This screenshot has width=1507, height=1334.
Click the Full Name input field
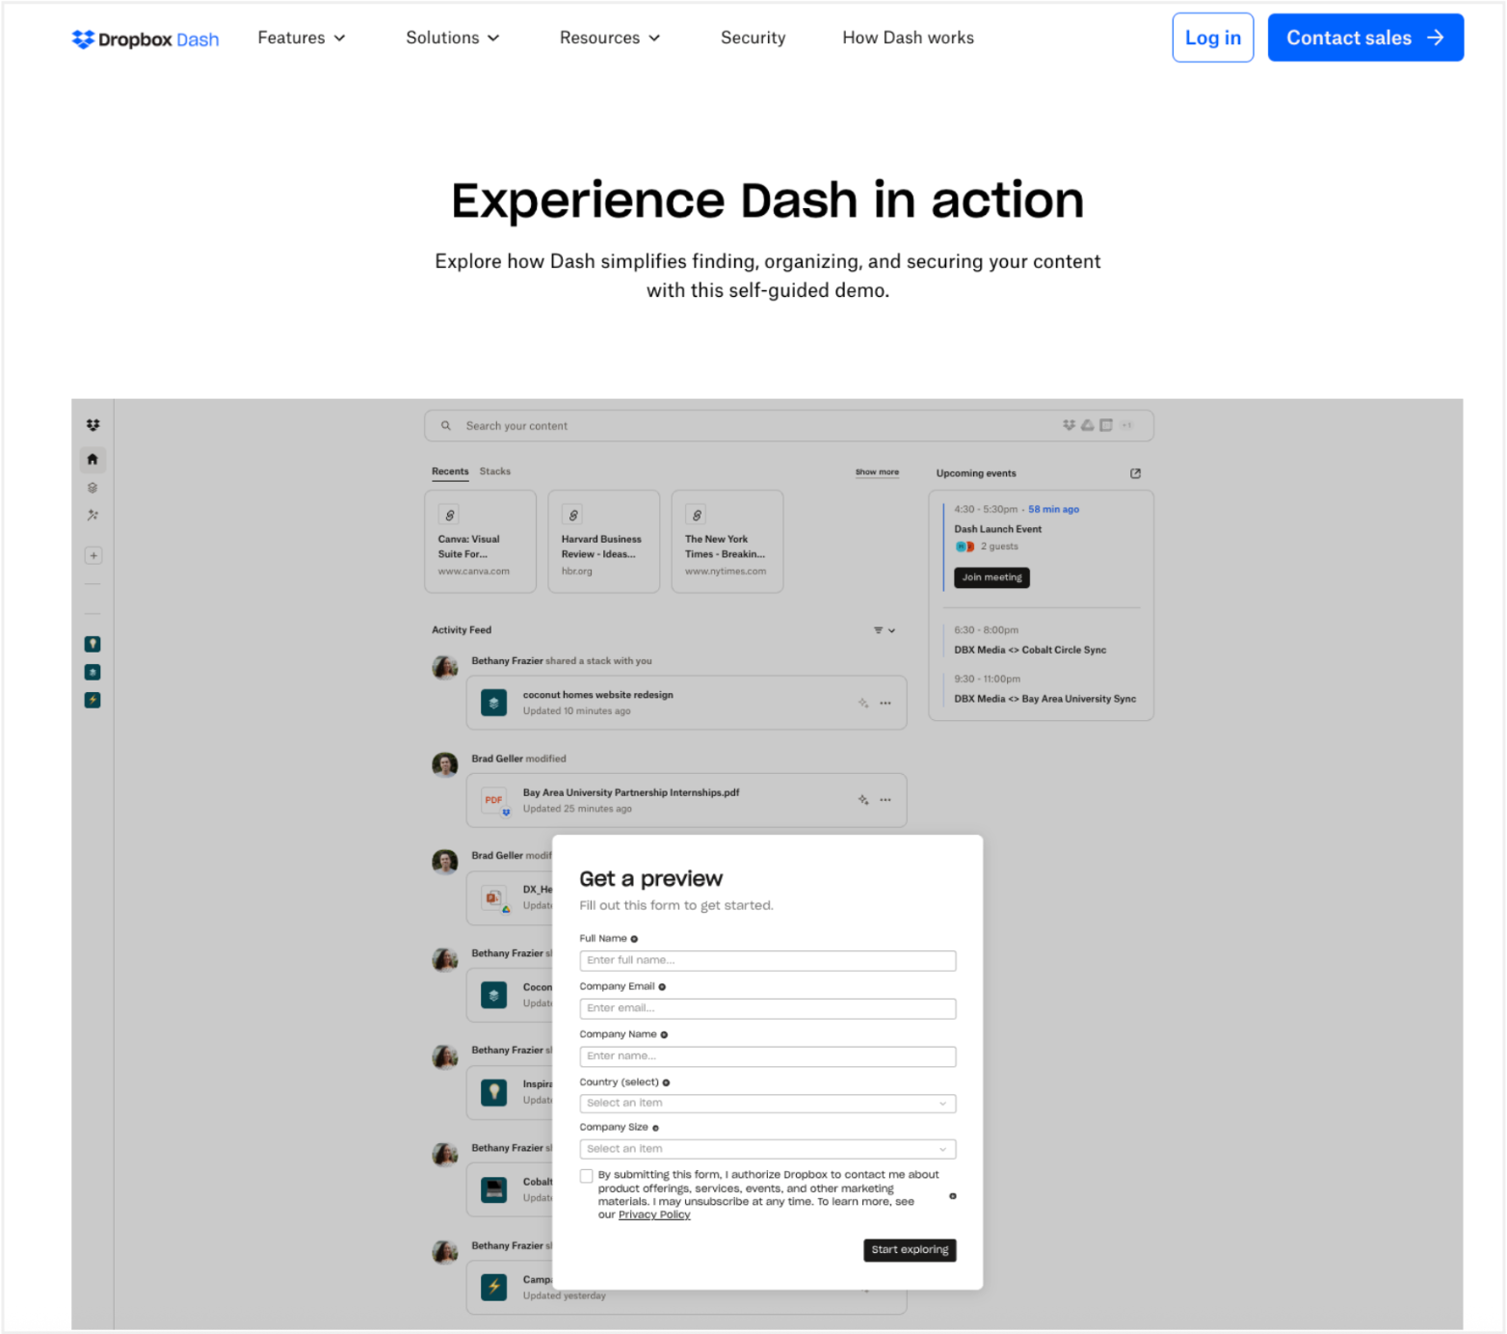click(x=768, y=960)
